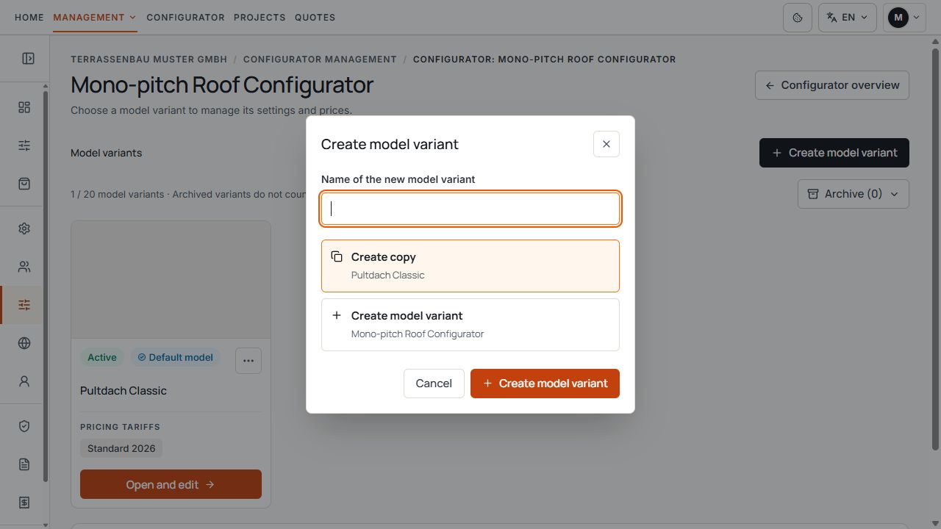Screen dimensions: 941x529
Task: Toggle the sidebar panel icon
Action: [x=28, y=58]
